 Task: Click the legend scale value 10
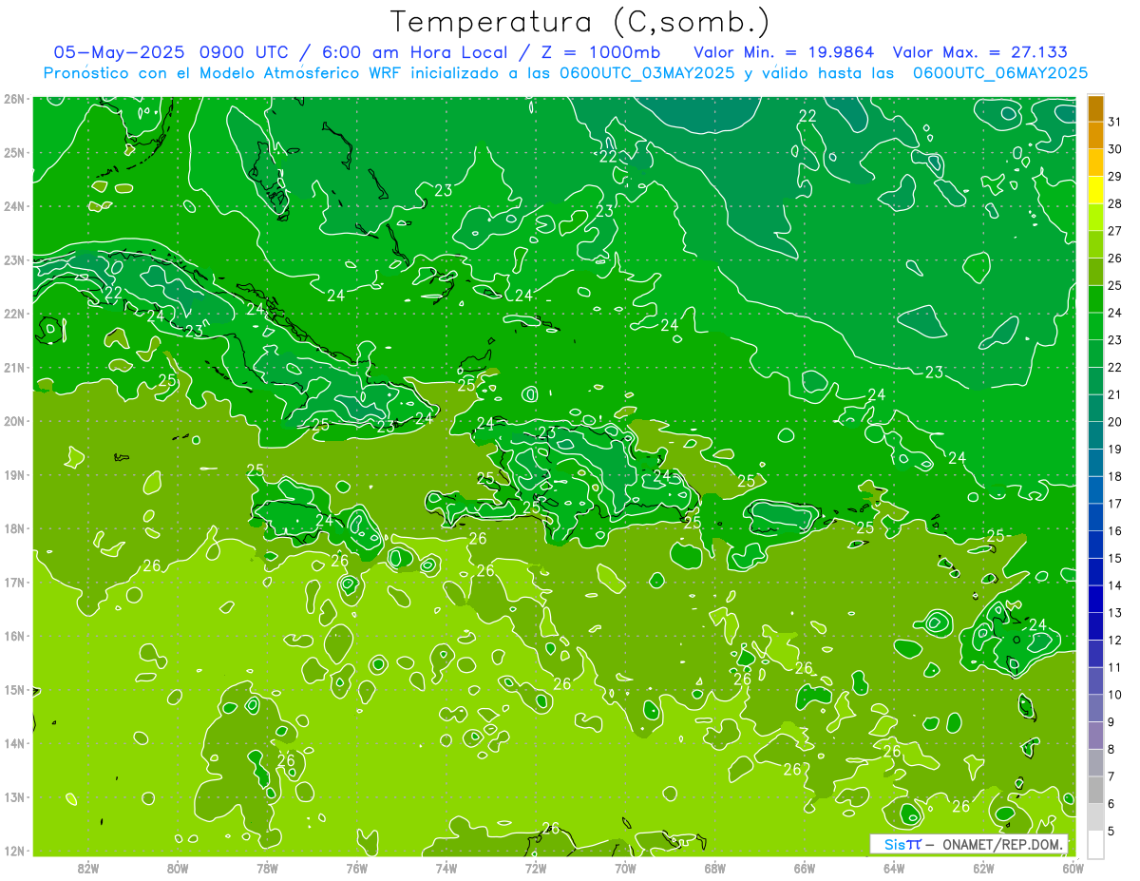coord(1114,695)
